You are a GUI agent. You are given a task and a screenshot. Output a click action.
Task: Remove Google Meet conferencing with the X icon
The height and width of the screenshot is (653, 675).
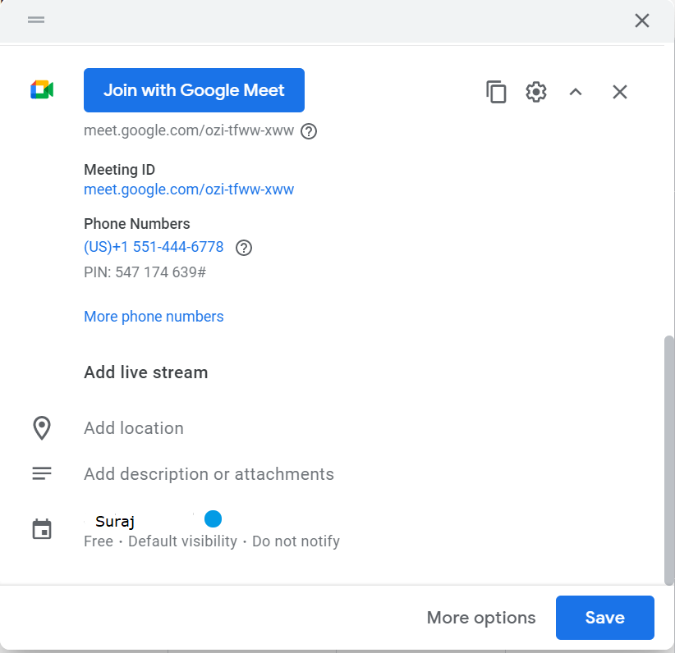619,92
